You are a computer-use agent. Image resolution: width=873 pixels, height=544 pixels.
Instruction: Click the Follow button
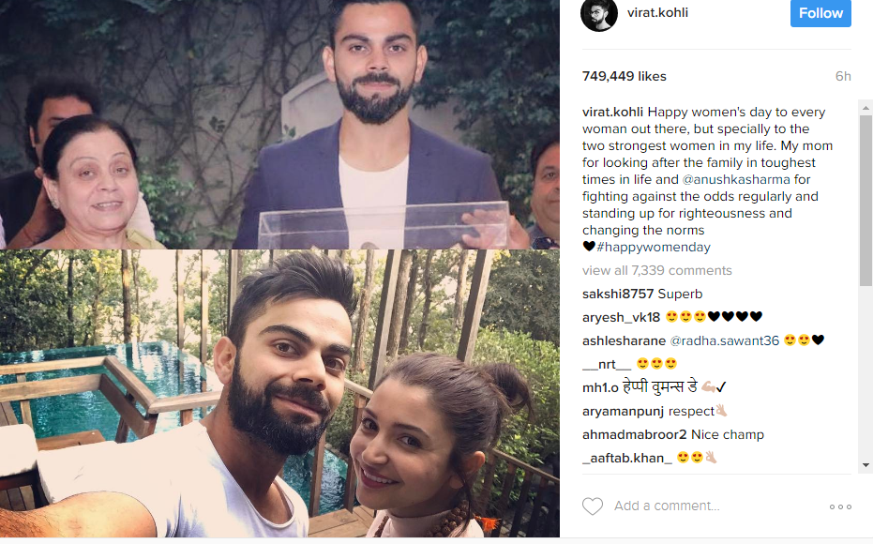[x=820, y=13]
